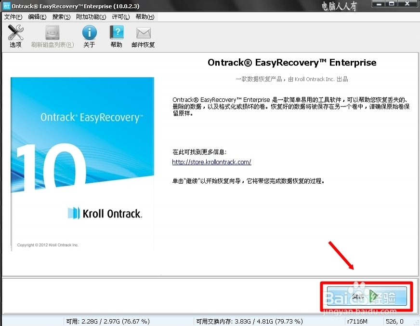Close the EasyRecovery window
Screen dimensions: 420x326
(407, 4)
